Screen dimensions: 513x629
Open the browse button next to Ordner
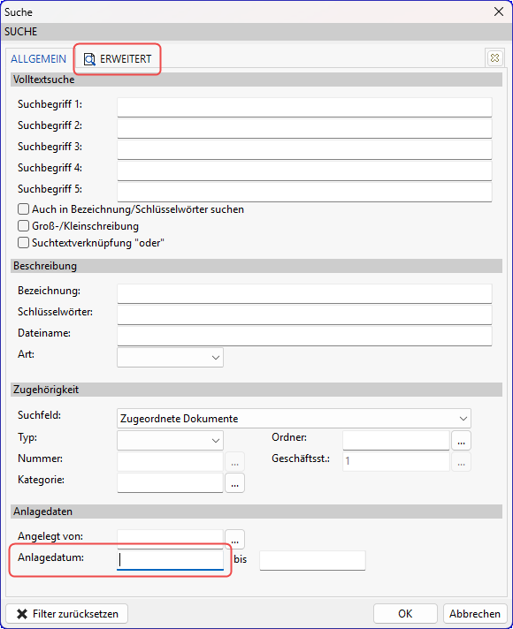[x=461, y=441]
